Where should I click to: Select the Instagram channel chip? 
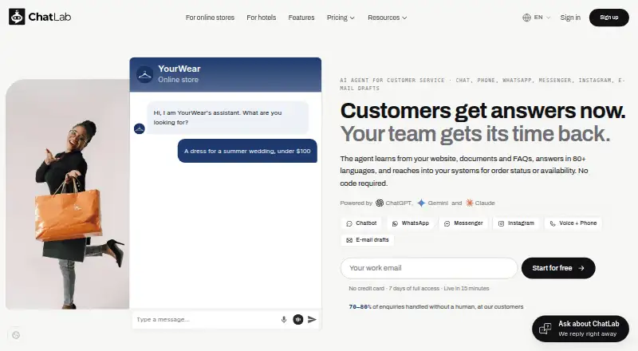(516, 223)
